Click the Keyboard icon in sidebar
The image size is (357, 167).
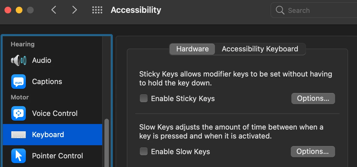click(19, 135)
